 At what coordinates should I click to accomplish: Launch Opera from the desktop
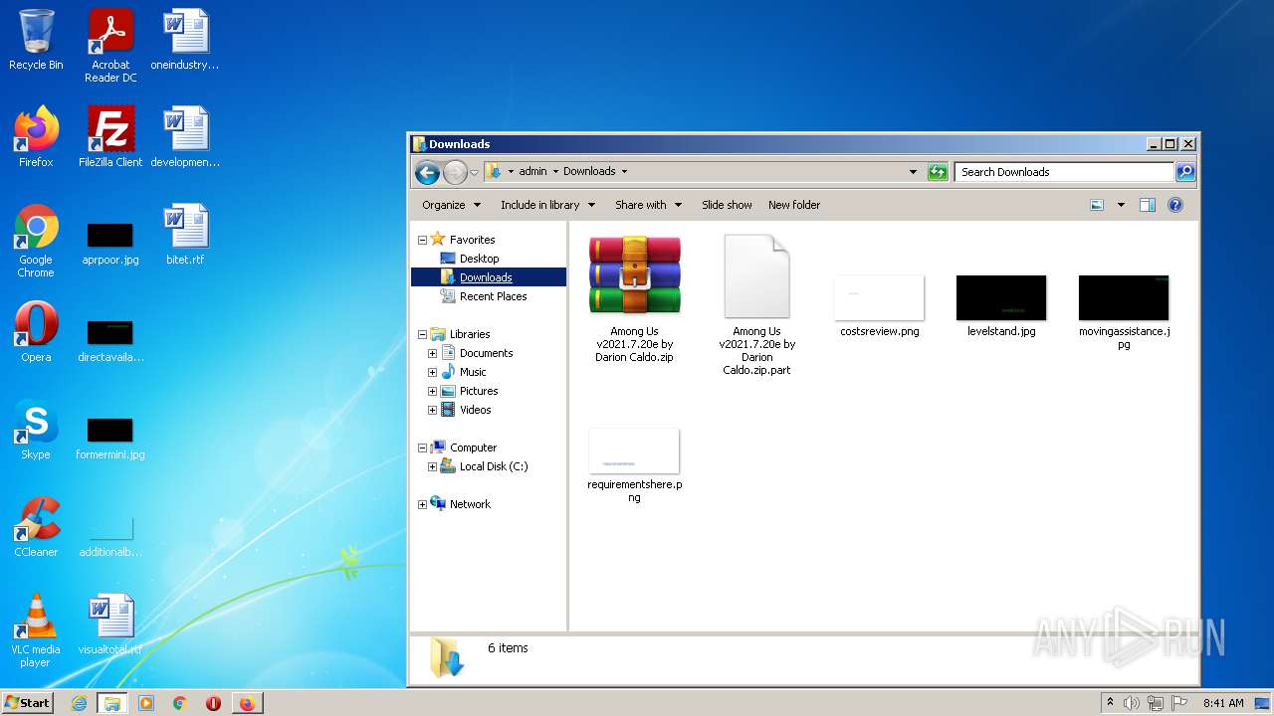coord(36,331)
